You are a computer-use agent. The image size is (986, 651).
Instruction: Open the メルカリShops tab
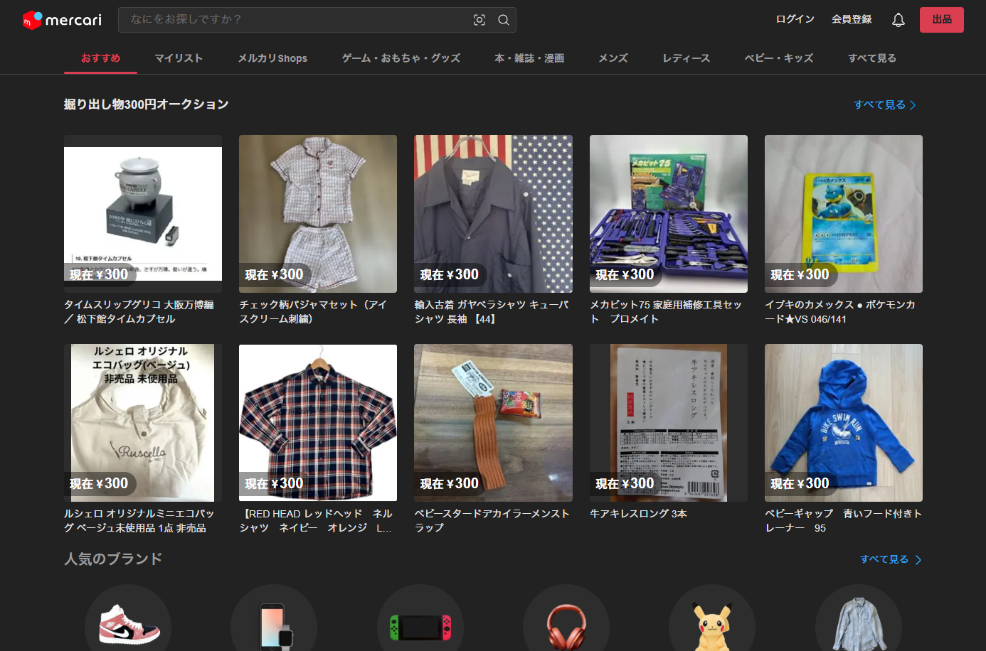(272, 58)
